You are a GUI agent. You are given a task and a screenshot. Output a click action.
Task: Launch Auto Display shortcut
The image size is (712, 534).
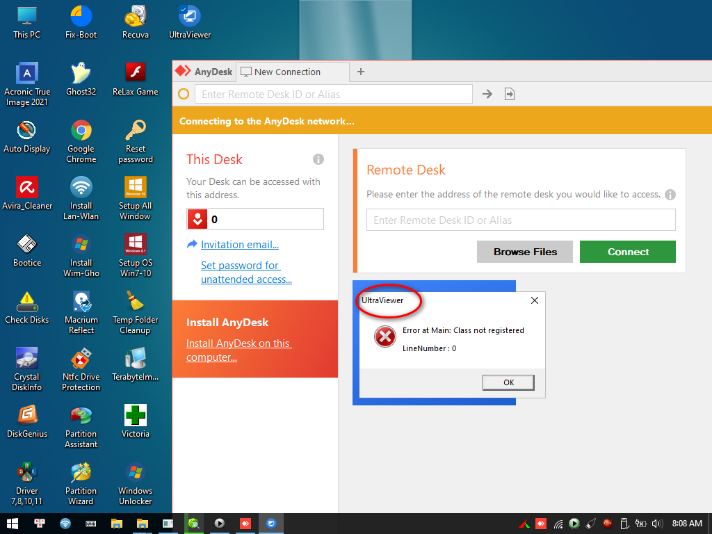pyautogui.click(x=27, y=137)
